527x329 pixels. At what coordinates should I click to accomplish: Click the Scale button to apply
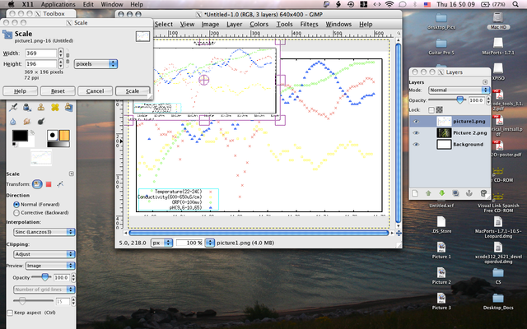coord(133,91)
